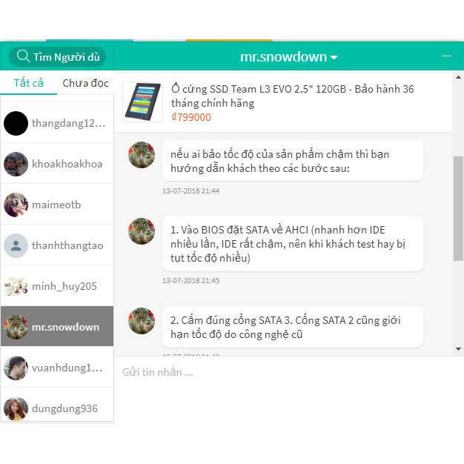Select vuanhdung1 avatar in list
This screenshot has height=464, width=464.
(16, 368)
